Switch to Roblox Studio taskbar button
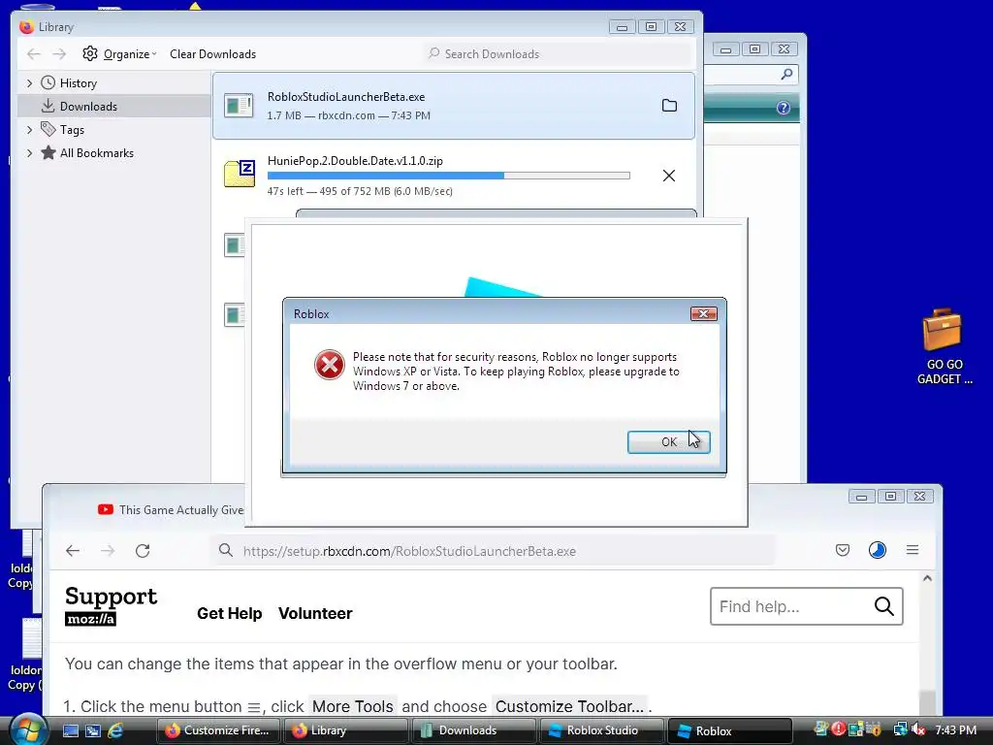 click(x=602, y=730)
